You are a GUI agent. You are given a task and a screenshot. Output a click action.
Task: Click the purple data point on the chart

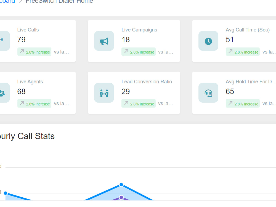coord(121,197)
